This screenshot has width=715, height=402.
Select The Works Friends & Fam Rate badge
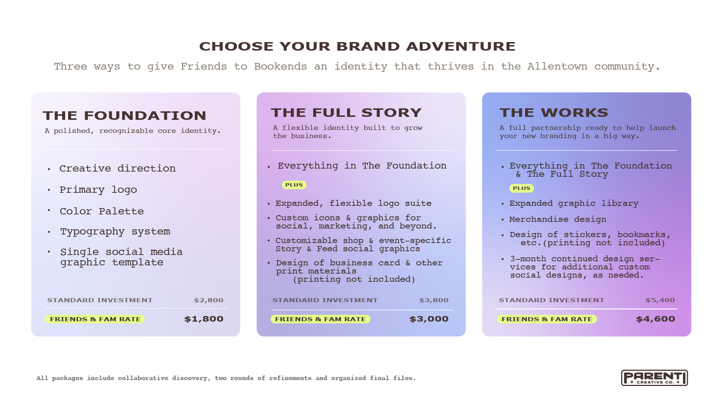point(547,319)
